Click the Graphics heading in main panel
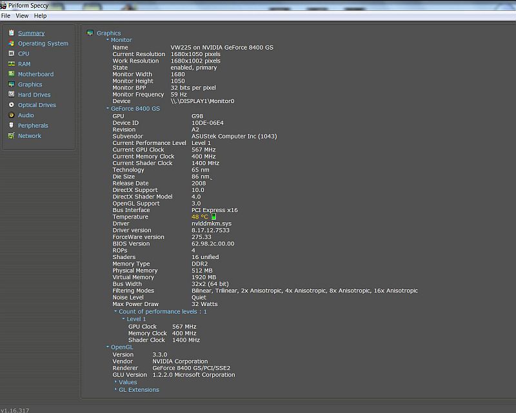 point(108,34)
